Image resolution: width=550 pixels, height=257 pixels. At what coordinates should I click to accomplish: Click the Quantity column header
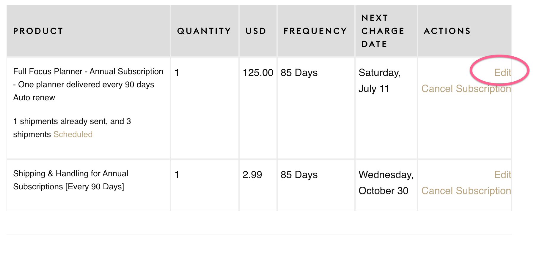click(x=204, y=31)
